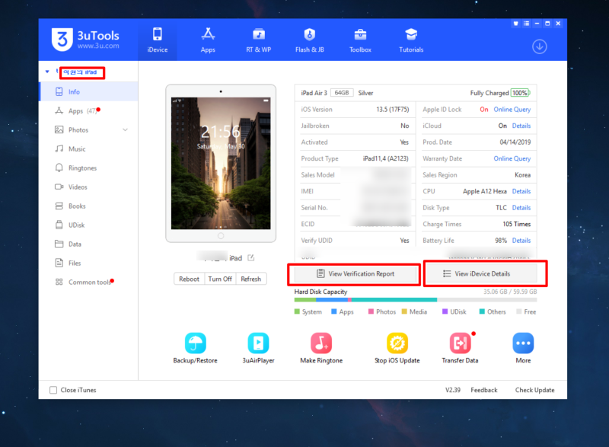Click the download update arrow icon
The height and width of the screenshot is (447, 609).
coord(539,46)
